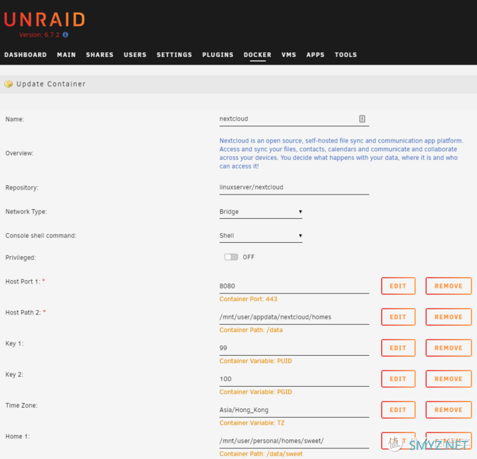Toggle the Privileged switch

pyautogui.click(x=231, y=257)
